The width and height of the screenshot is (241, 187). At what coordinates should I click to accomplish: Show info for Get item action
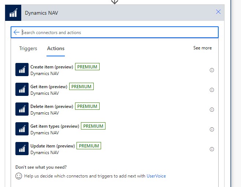[212, 90]
